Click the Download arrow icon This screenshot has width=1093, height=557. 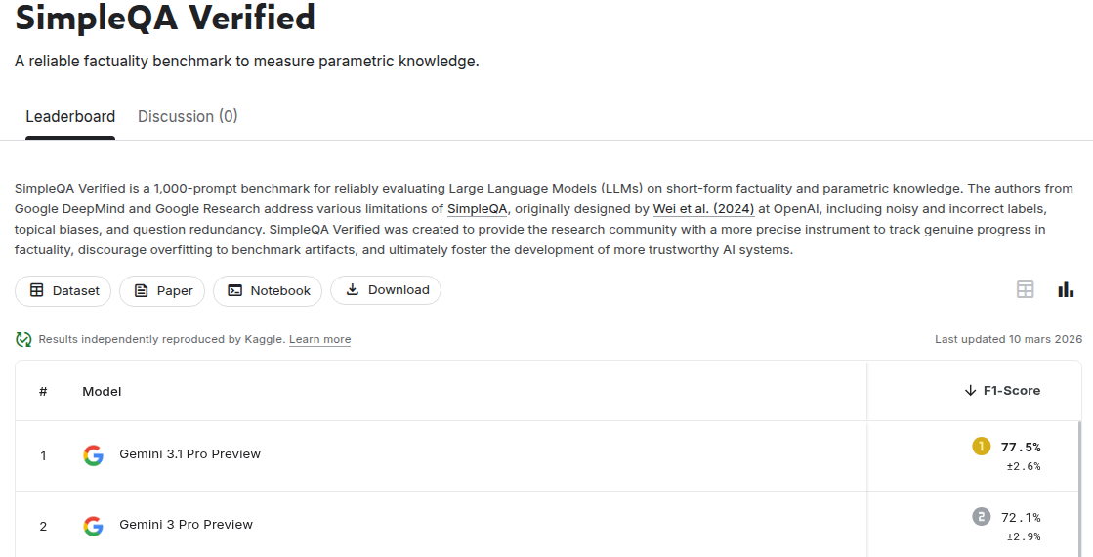coord(353,290)
